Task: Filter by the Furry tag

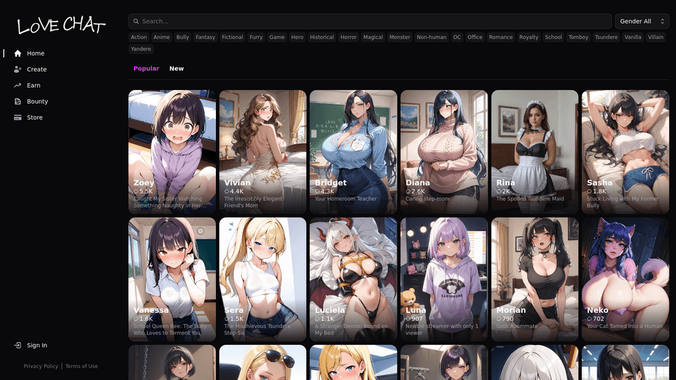Action: coord(256,37)
